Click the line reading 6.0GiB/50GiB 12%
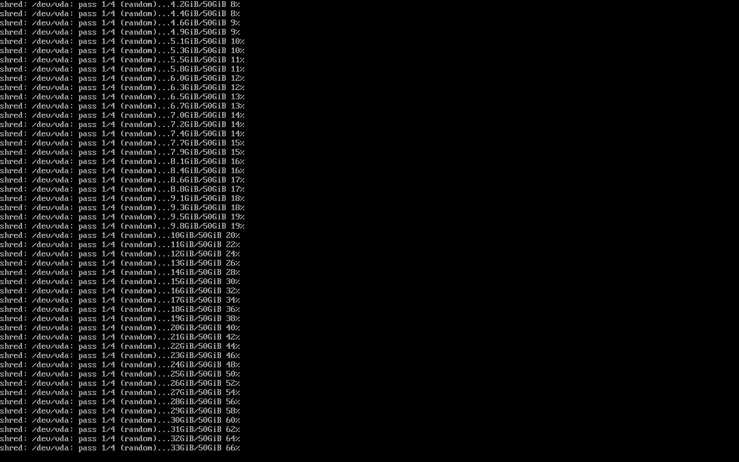Image resolution: width=739 pixels, height=462 pixels. coord(122,79)
